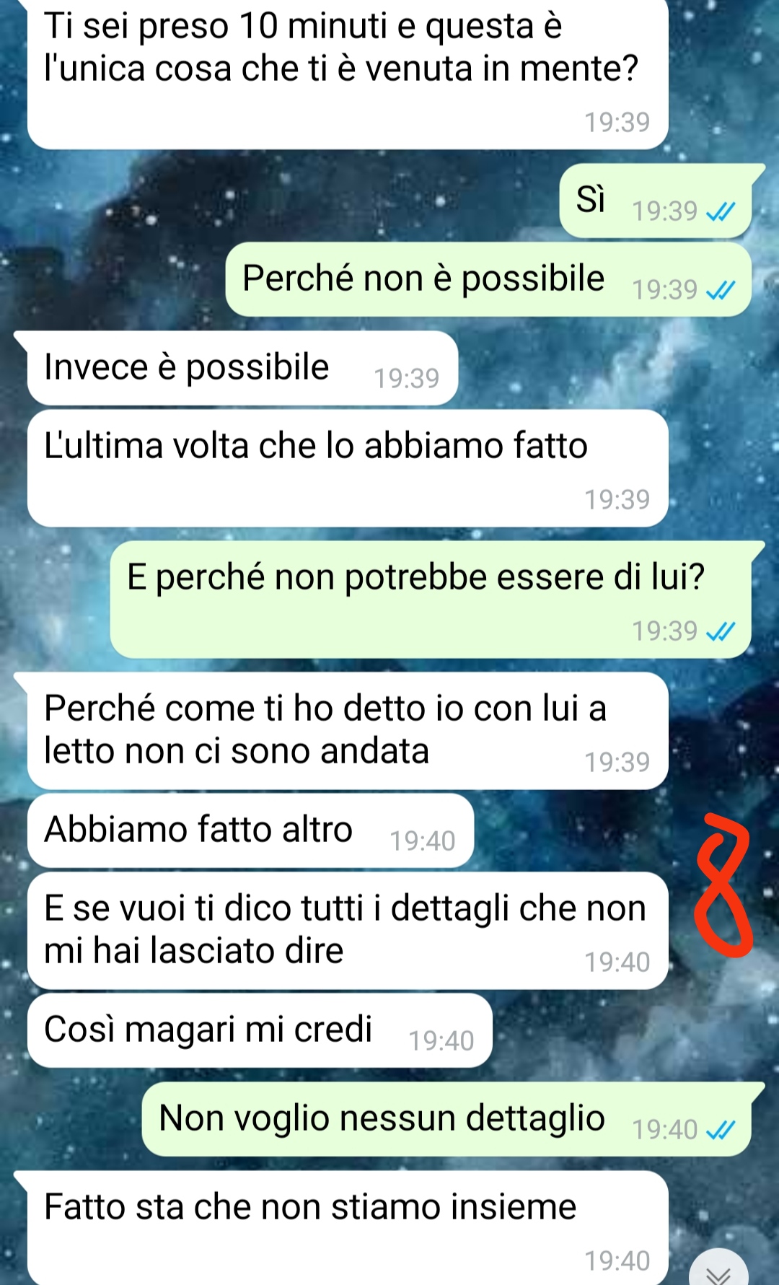The image size is (779, 1285).
Task: Tap the scroll-to-bottom double chevron button
Action: [718, 1270]
